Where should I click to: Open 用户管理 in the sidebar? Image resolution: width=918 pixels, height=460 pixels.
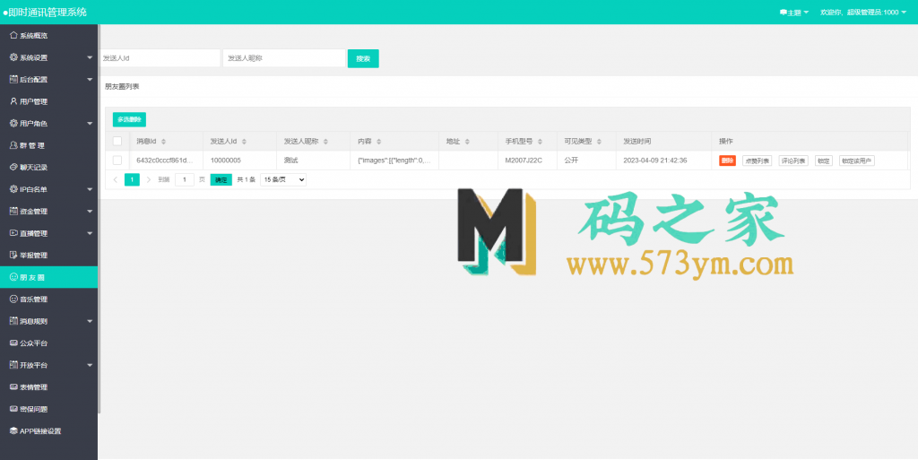click(48, 101)
